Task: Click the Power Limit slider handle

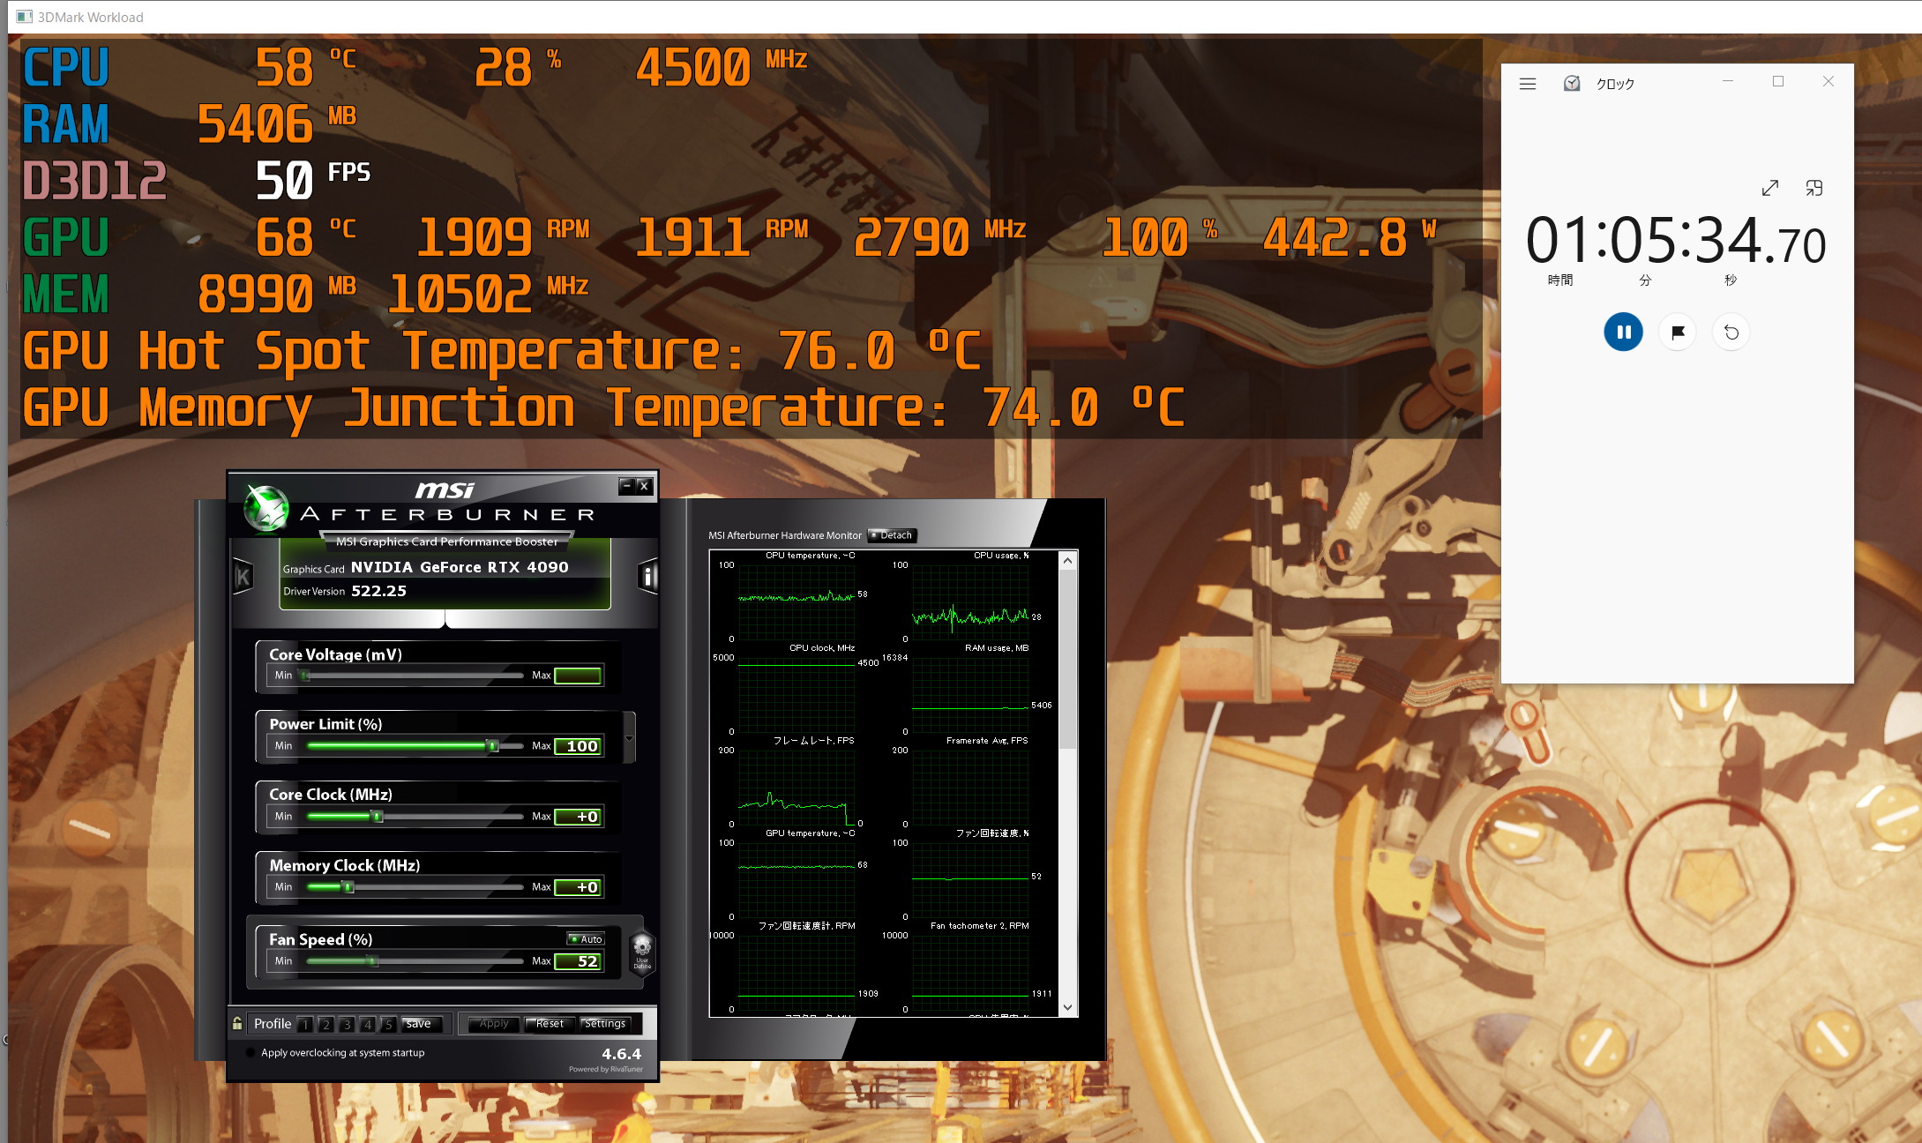Action: [493, 746]
